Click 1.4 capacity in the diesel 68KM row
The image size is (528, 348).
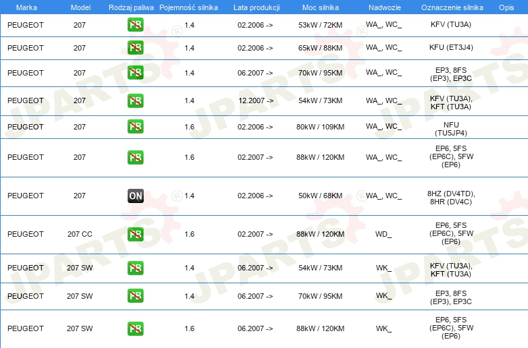coord(189,196)
